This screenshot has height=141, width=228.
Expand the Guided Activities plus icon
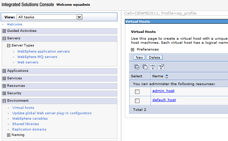pos(4,31)
